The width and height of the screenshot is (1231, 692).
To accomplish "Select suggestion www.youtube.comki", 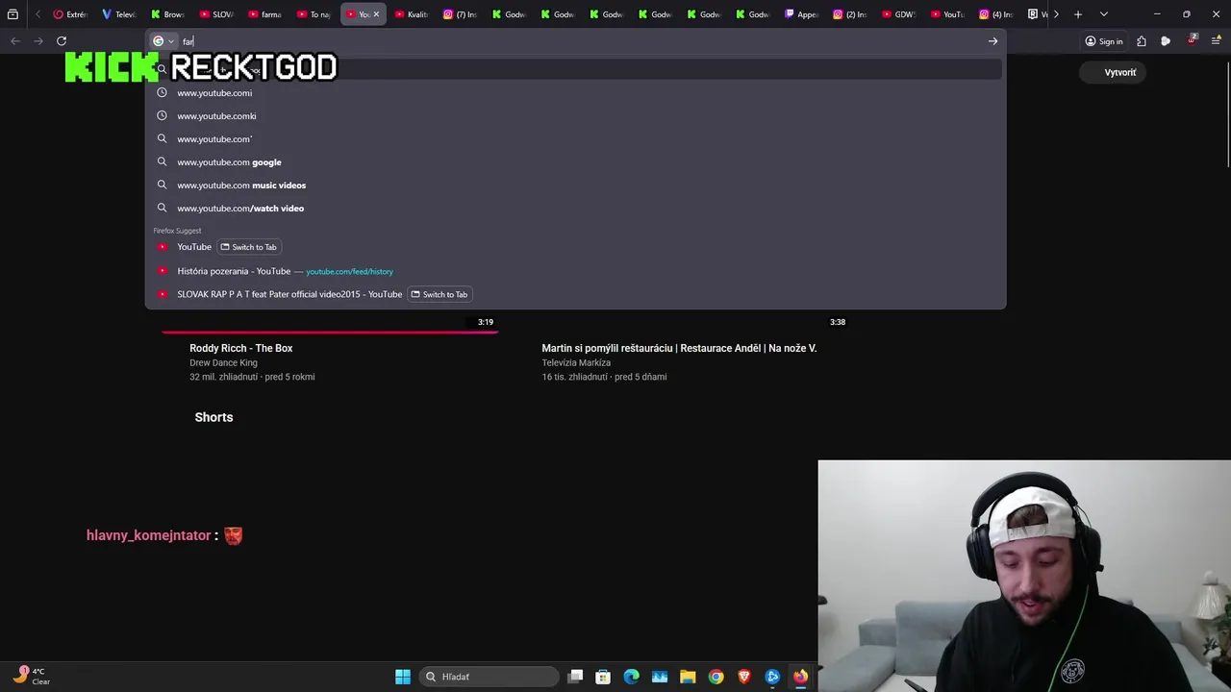I will click(575, 116).
